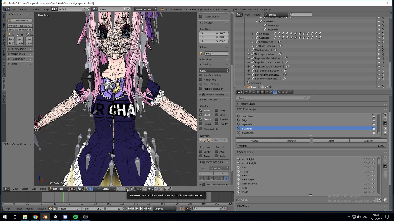The width and height of the screenshot is (394, 221).
Task: Play animation forward in timeline
Action: point(141,209)
